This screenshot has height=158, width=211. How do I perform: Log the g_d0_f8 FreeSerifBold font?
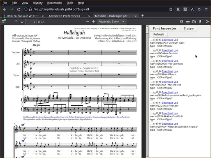176,113
